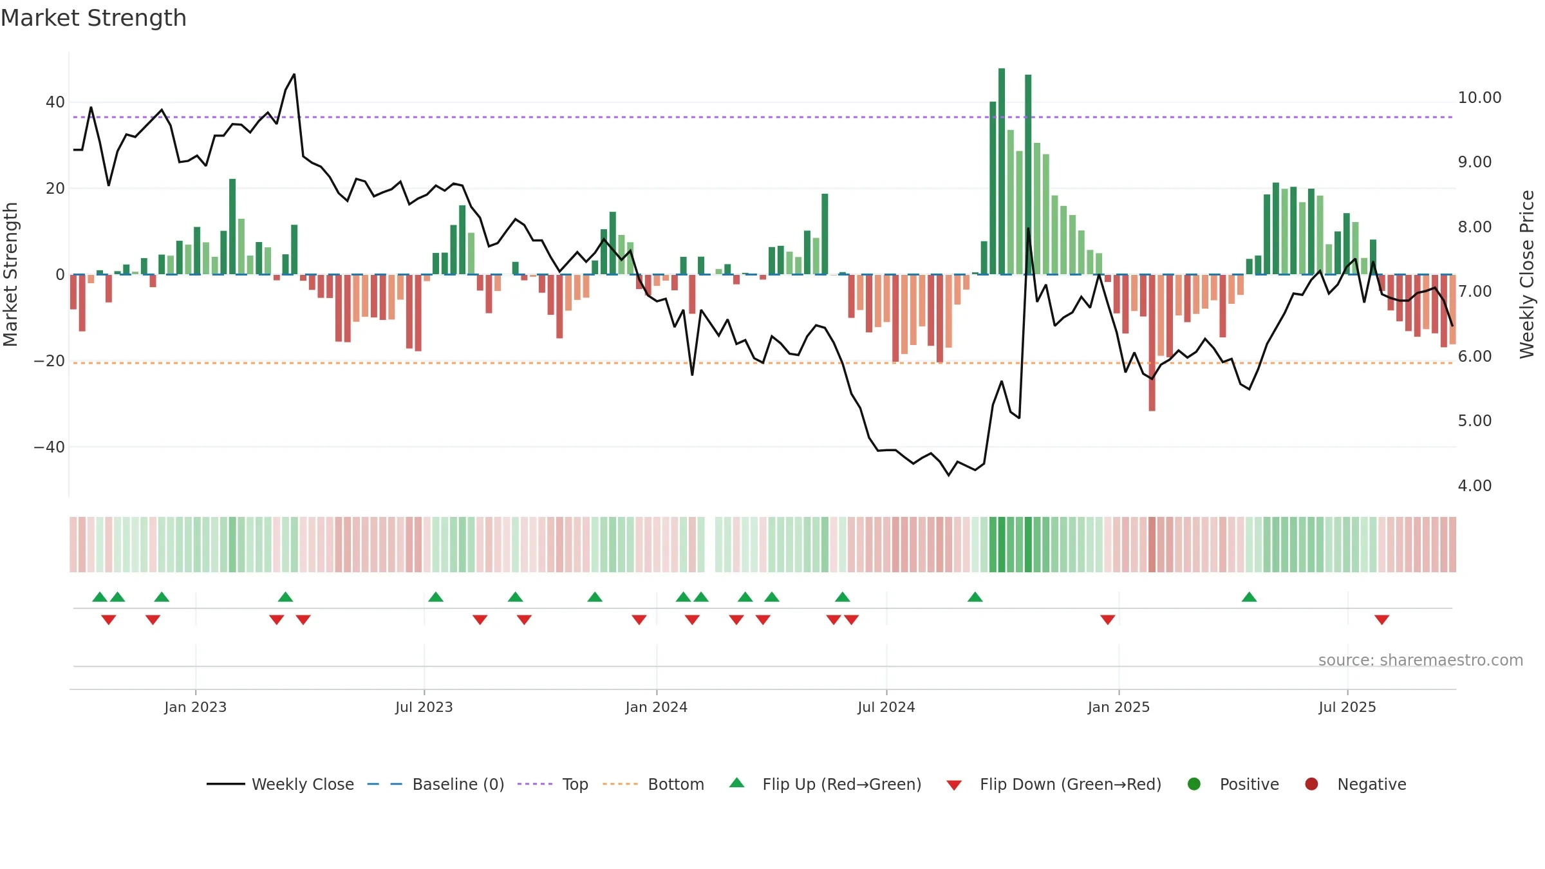
Task: Click the Jan 2024 date label
Action: [x=657, y=707]
